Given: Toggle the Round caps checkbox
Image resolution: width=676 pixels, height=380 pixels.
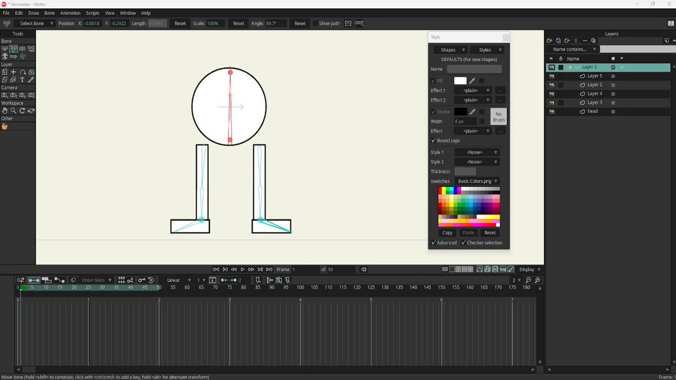Looking at the screenshot, I should tap(434, 141).
